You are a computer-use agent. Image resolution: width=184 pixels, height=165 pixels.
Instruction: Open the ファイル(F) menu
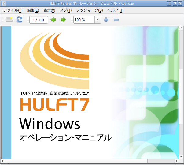pyautogui.click(x=13, y=10)
